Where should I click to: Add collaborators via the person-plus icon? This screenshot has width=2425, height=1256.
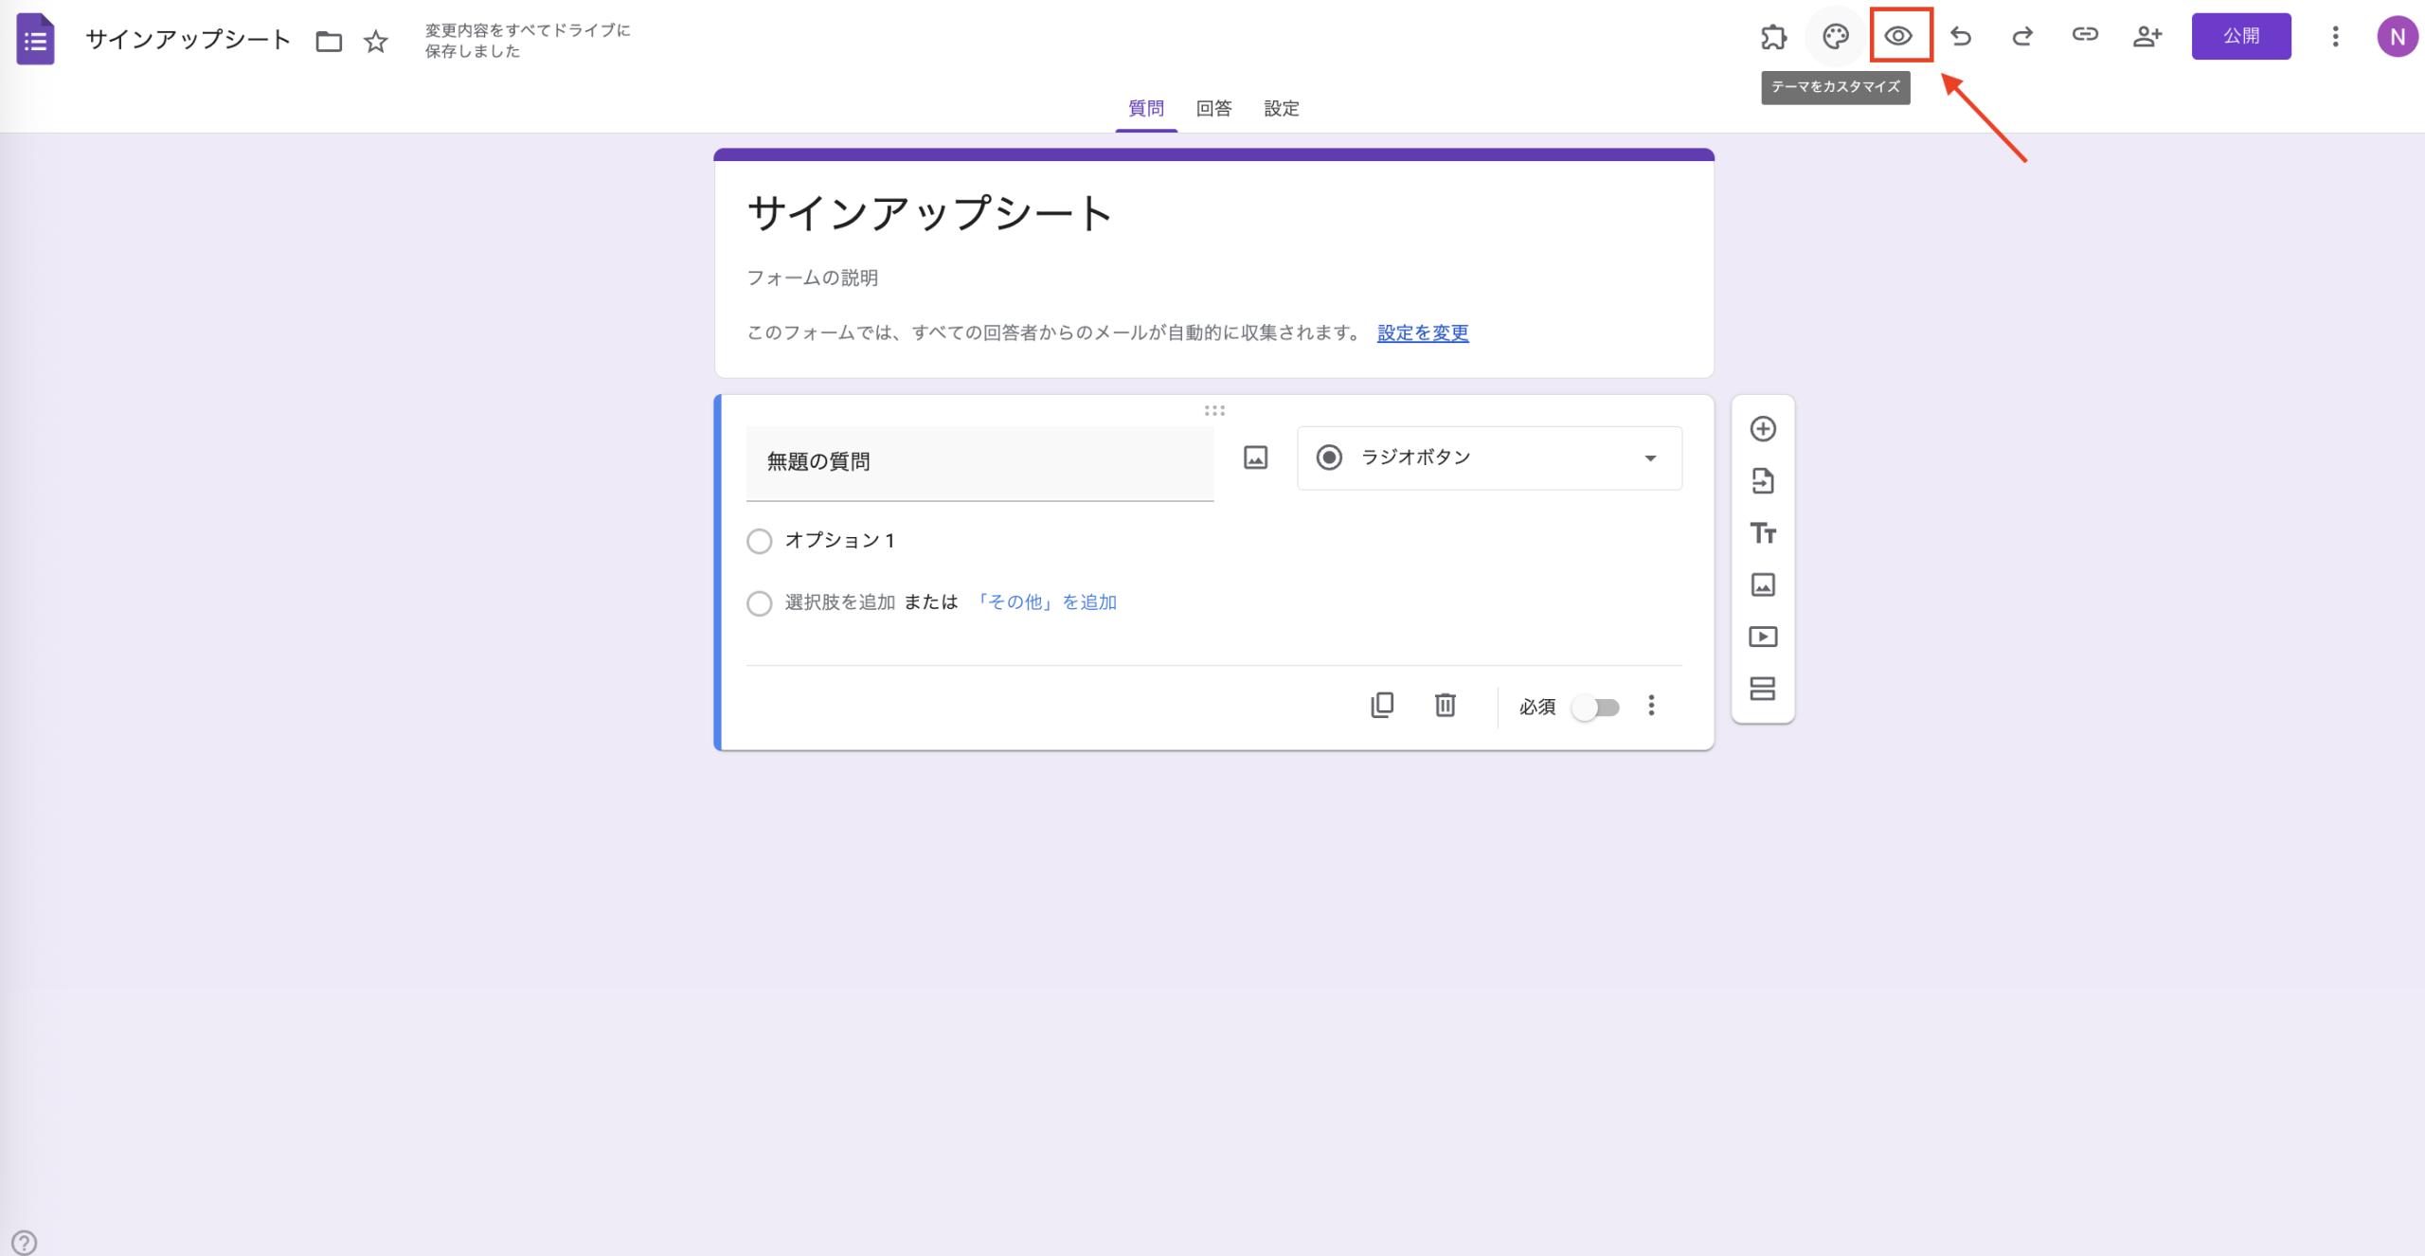pos(2147,36)
